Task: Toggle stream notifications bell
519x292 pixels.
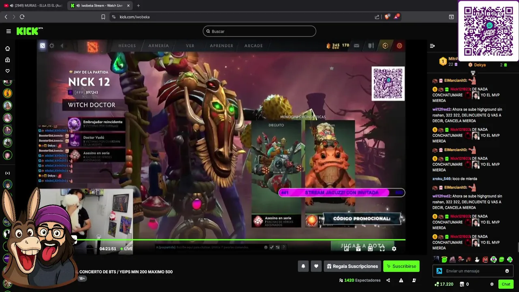Action: coord(303,266)
